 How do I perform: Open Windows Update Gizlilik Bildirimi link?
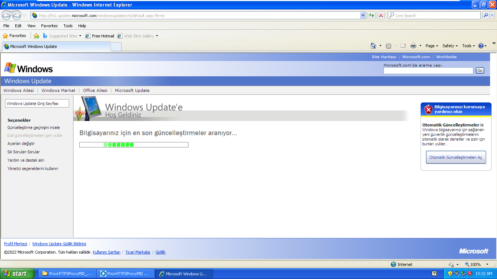(x=59, y=244)
